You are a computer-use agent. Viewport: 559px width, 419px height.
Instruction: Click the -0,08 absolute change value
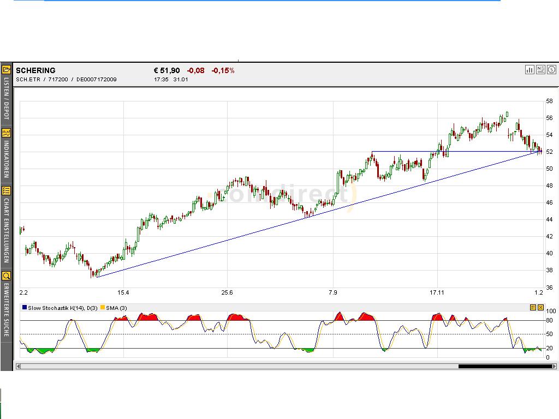click(x=196, y=70)
